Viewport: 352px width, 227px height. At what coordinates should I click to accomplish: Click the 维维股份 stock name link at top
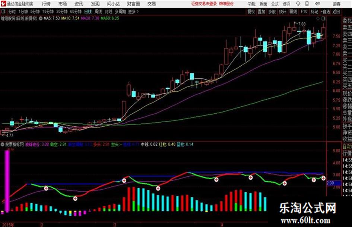click(226, 4)
